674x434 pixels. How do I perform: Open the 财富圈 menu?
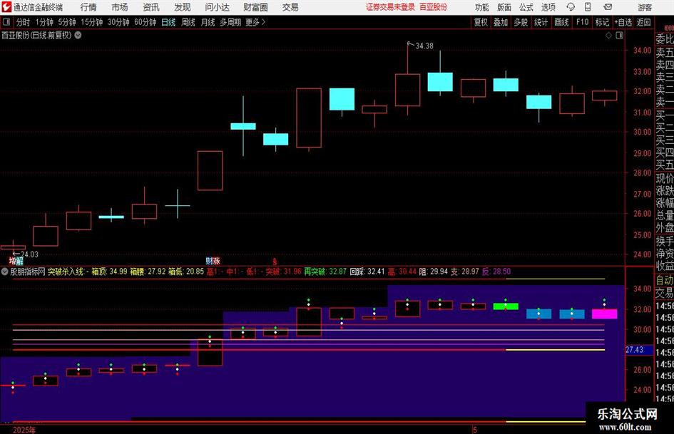click(x=255, y=7)
